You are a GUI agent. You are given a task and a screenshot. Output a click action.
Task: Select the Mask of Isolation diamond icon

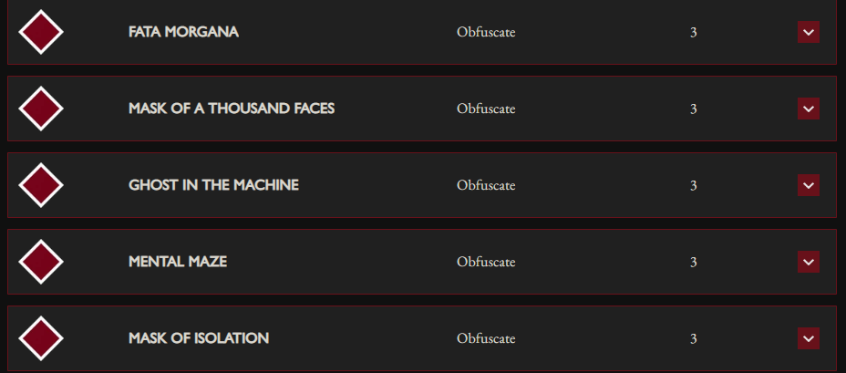point(40,338)
